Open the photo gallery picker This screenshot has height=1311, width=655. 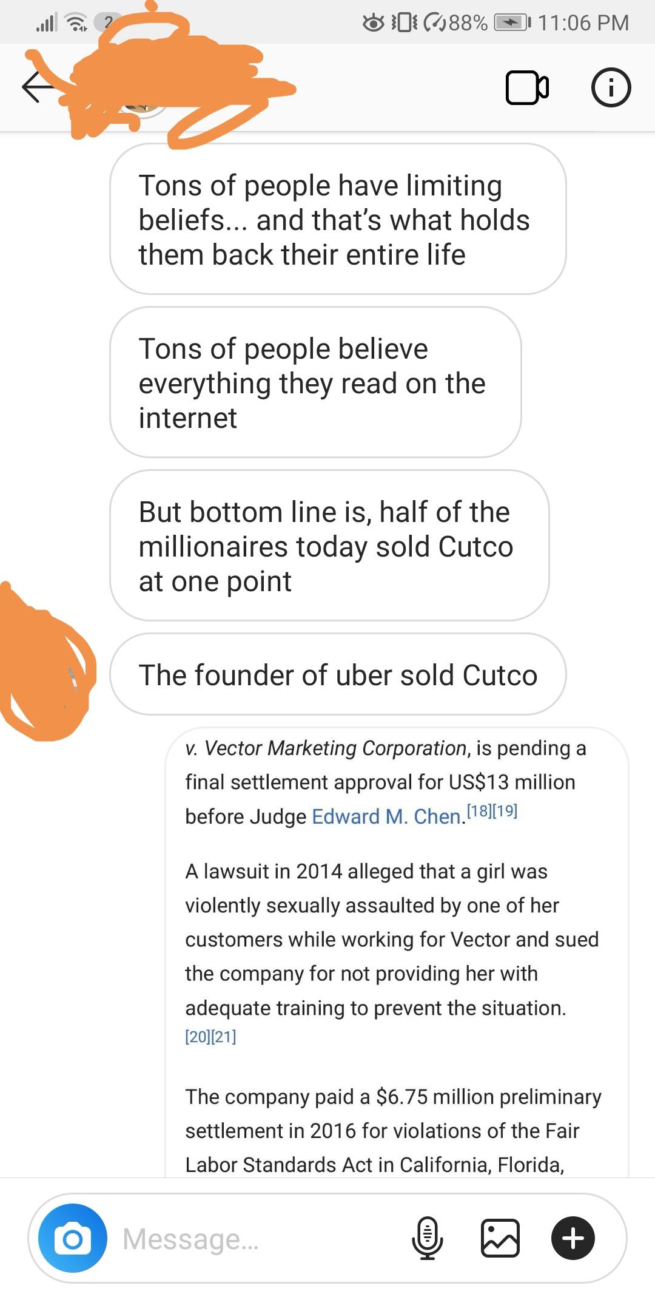pyautogui.click(x=500, y=1238)
